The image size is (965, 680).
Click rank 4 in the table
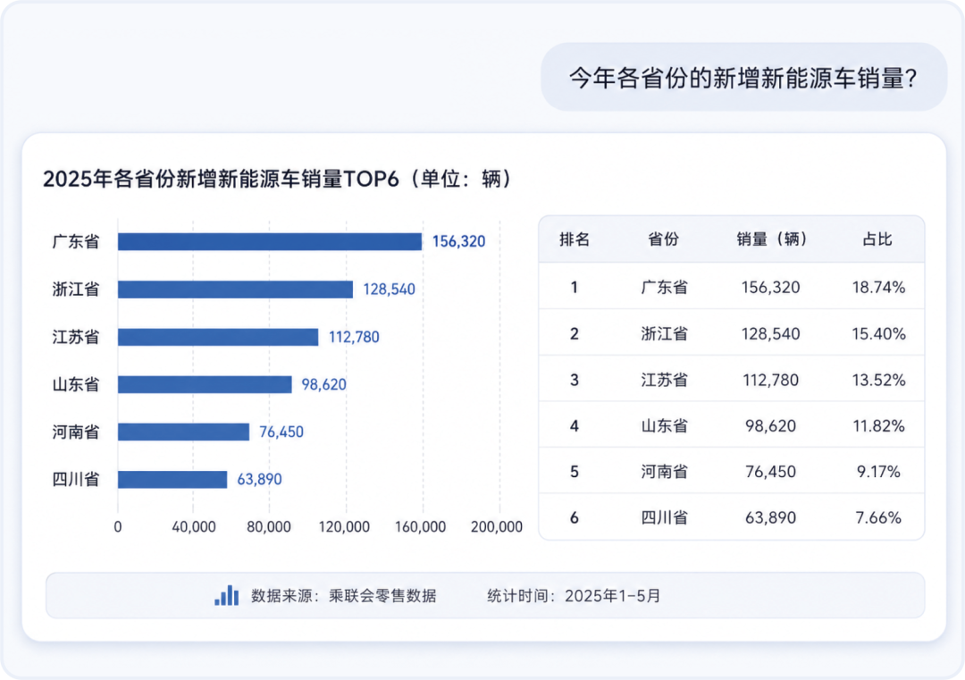tap(575, 426)
